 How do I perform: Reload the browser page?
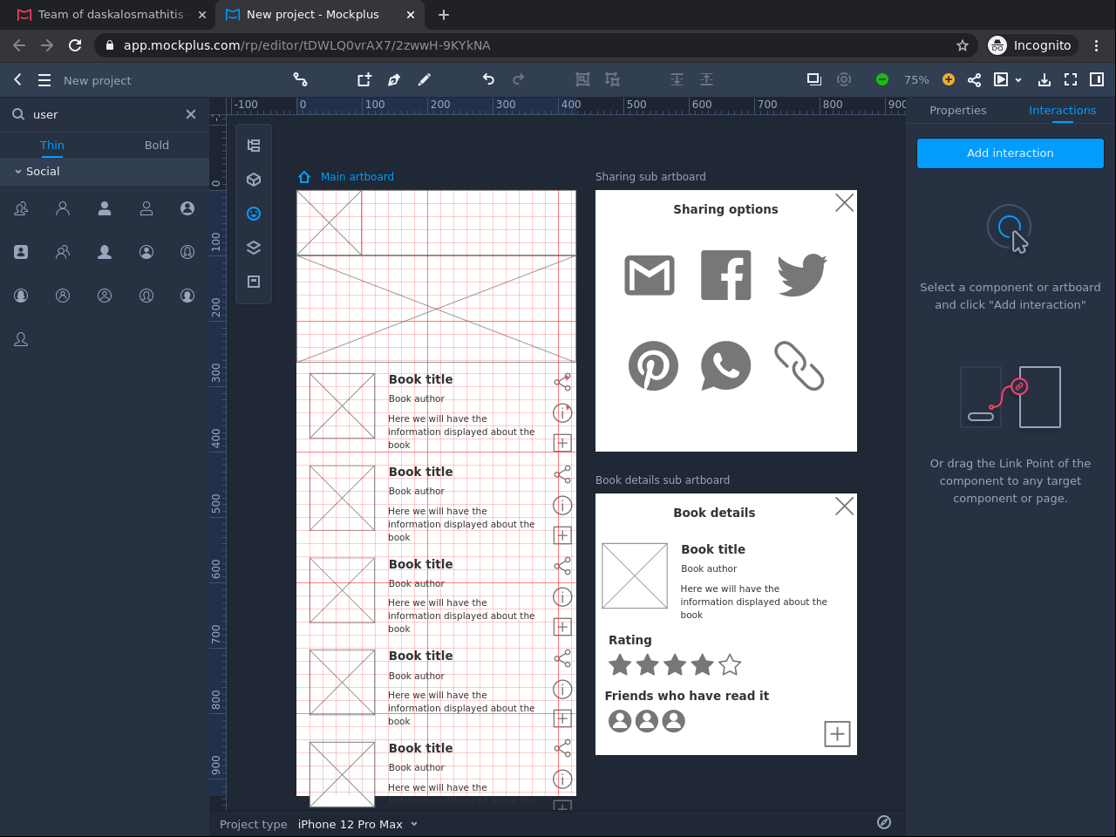[x=75, y=45]
